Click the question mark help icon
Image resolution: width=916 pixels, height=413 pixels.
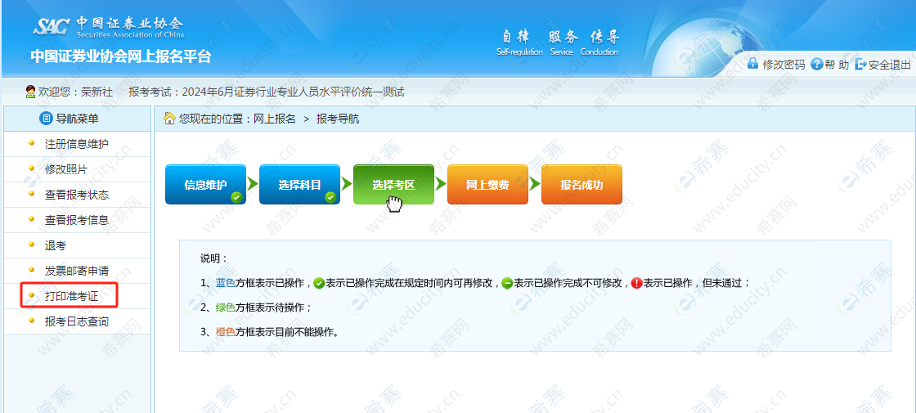(816, 65)
